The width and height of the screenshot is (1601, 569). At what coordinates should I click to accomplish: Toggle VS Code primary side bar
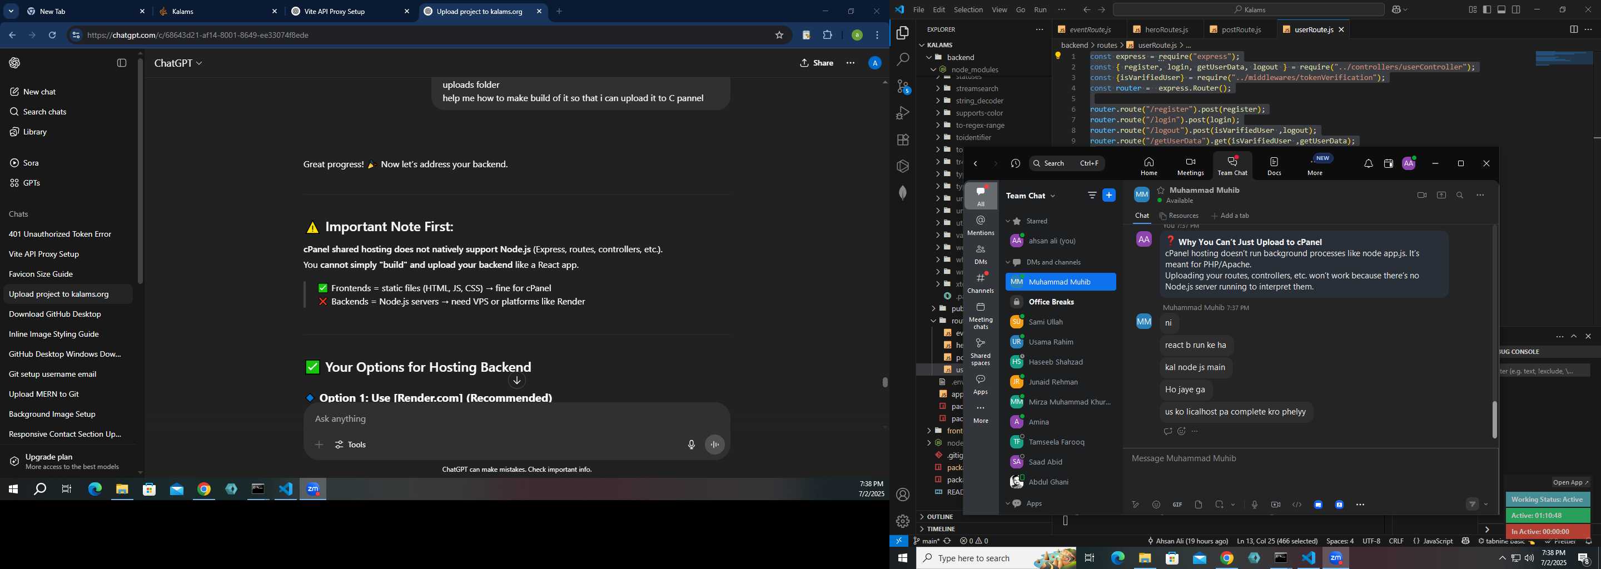[x=1486, y=10]
